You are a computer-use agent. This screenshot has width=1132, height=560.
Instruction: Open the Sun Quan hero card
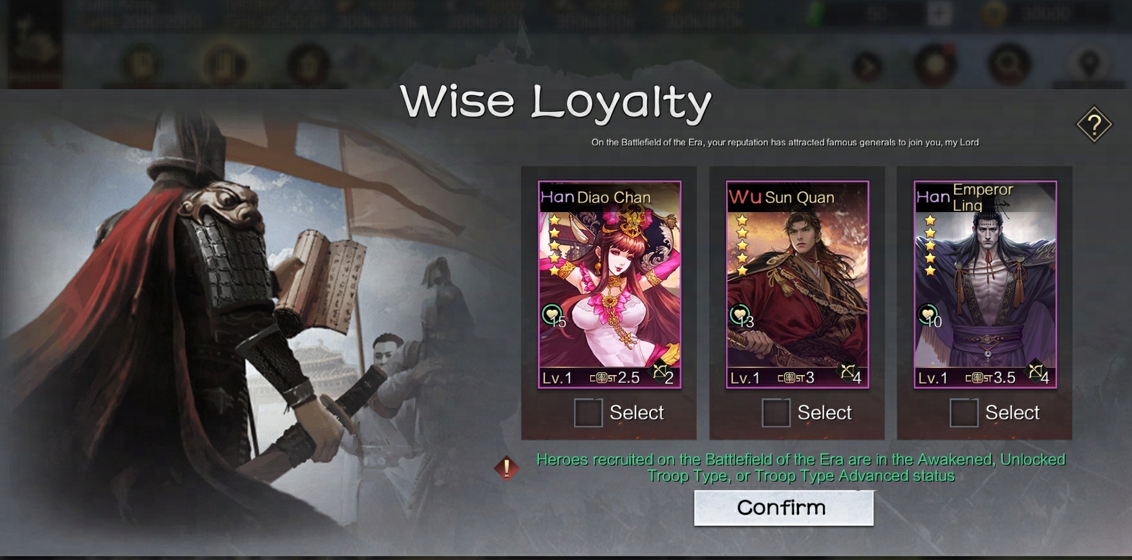point(797,285)
